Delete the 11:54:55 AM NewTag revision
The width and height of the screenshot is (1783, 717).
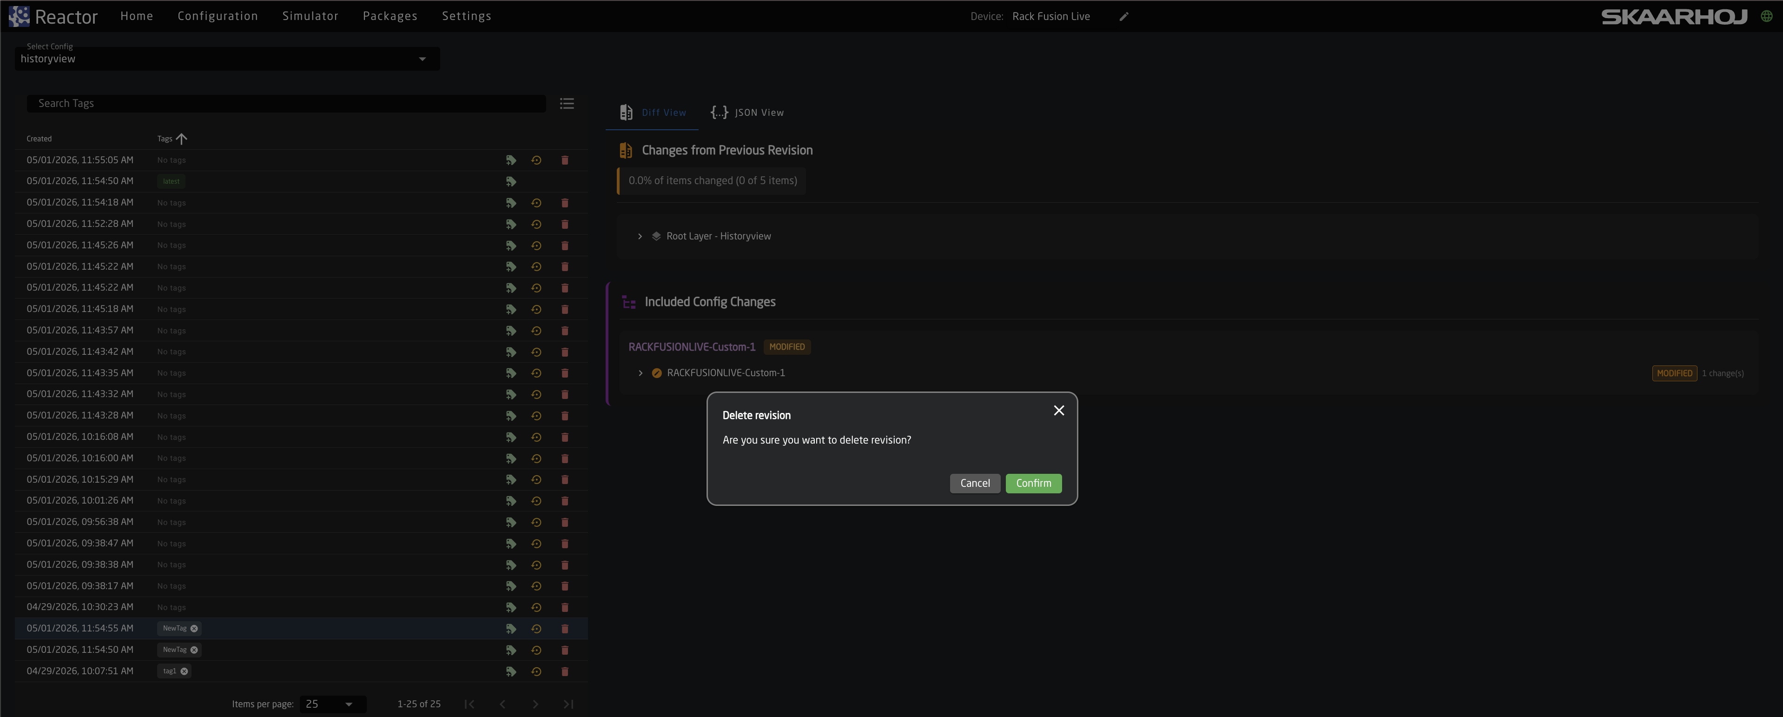pos(565,629)
